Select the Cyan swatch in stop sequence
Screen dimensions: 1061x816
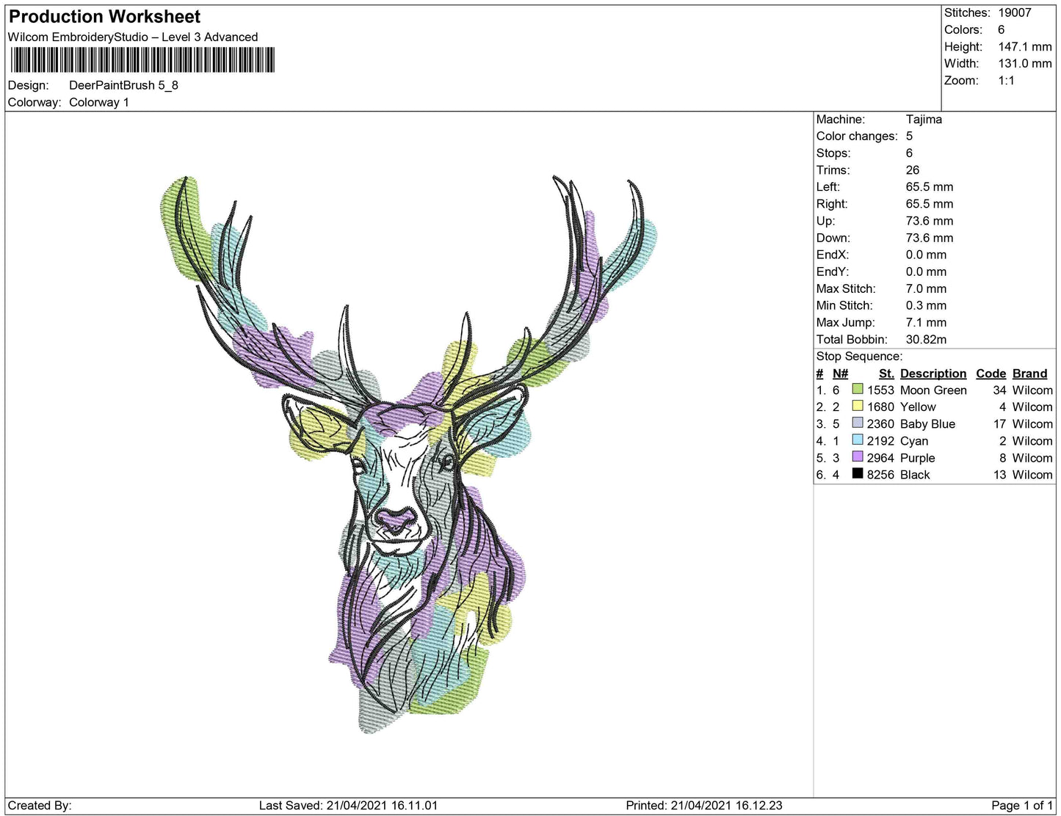point(856,441)
